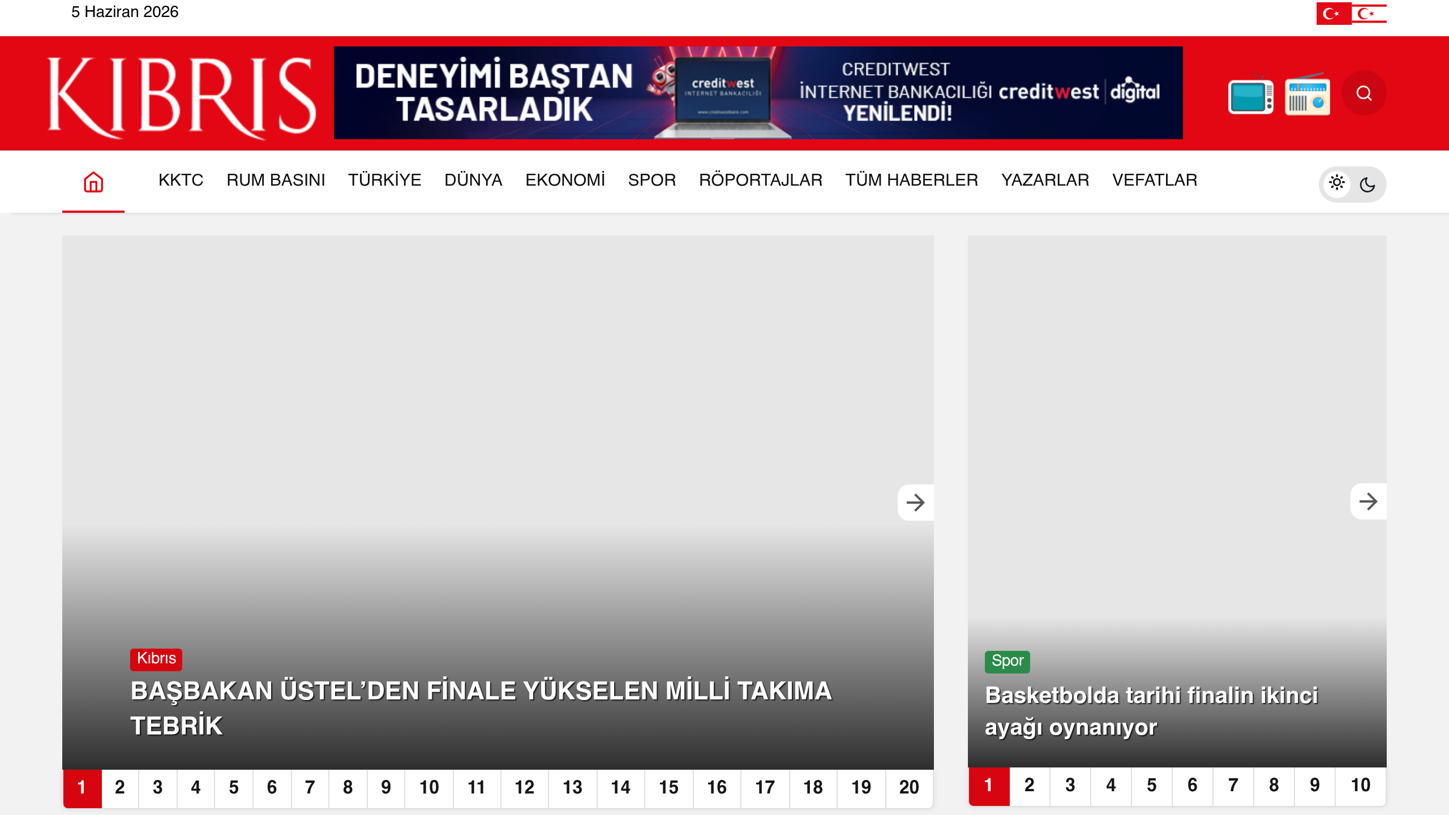Open the TÜRKİYE section

pyautogui.click(x=384, y=180)
